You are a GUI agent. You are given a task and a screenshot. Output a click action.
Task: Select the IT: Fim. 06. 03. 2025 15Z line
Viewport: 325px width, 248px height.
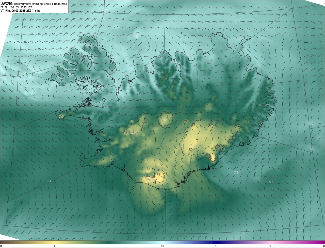pyautogui.click(x=16, y=7)
